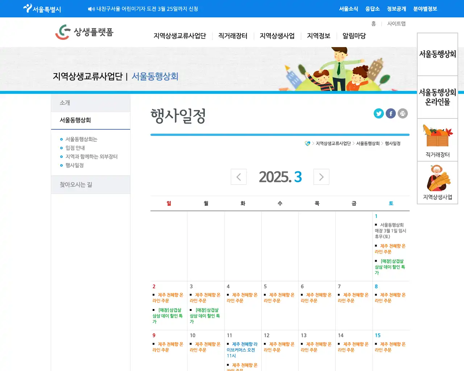Open March 2 삼겹살 삼삼데이 event
The image size is (464, 371).
click(167, 316)
